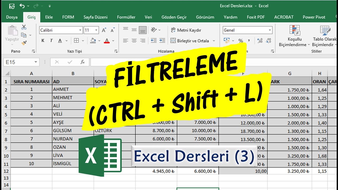Switch to the Sayfa Düzeni tab

[96, 17]
